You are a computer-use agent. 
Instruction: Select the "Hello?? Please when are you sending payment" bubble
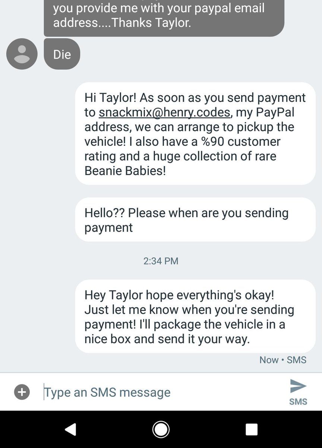pos(195,220)
